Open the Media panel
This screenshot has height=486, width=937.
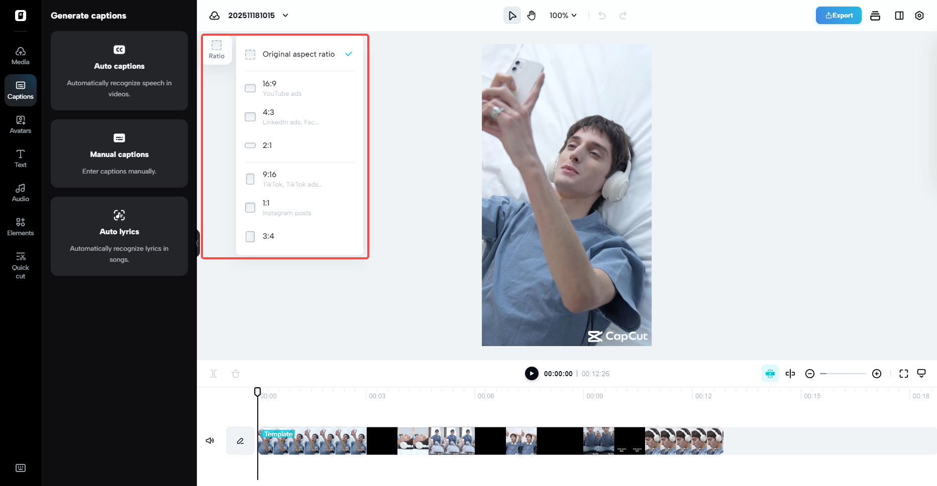(21, 56)
